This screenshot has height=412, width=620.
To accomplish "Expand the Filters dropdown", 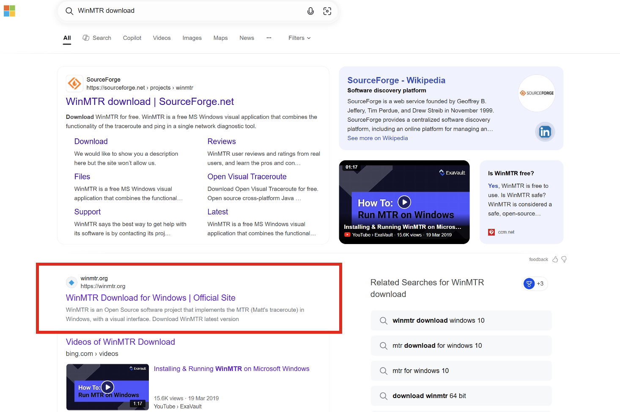I will [299, 38].
